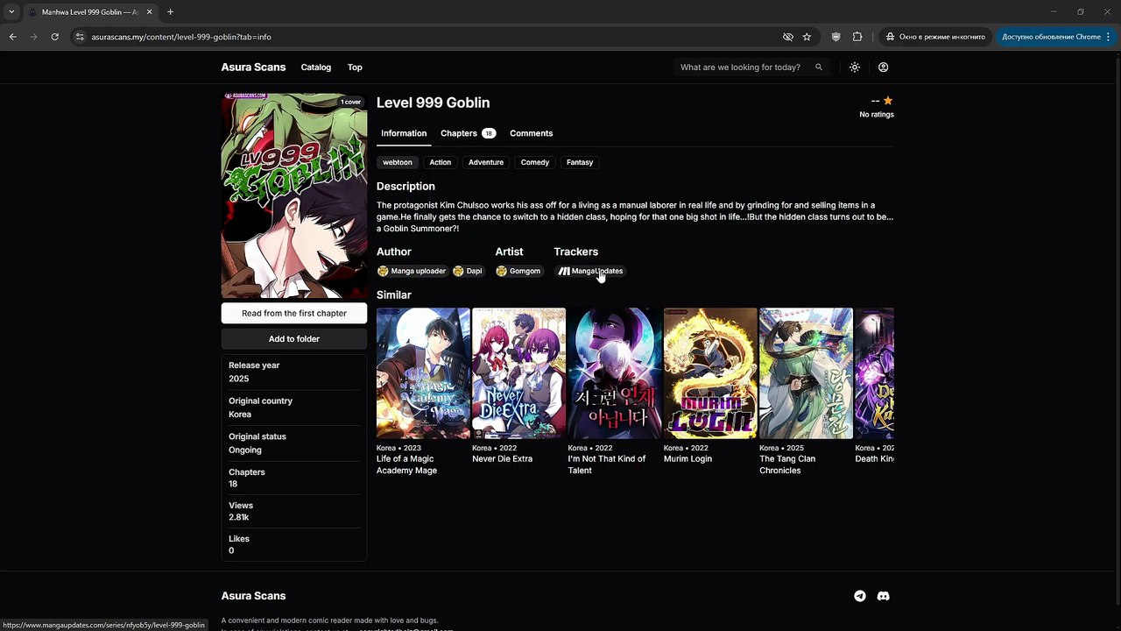Click the Dapi author avatar icon
Viewport: 1121px width, 631px height.
point(458,272)
